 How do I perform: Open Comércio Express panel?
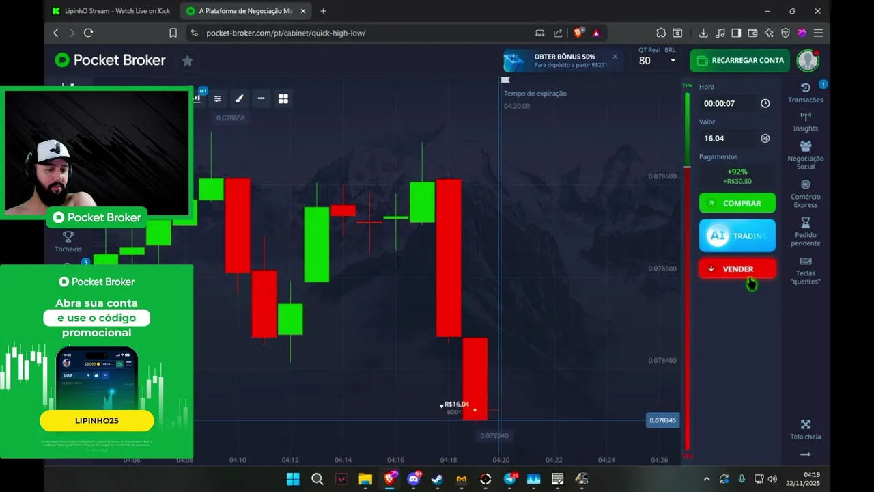coord(806,194)
